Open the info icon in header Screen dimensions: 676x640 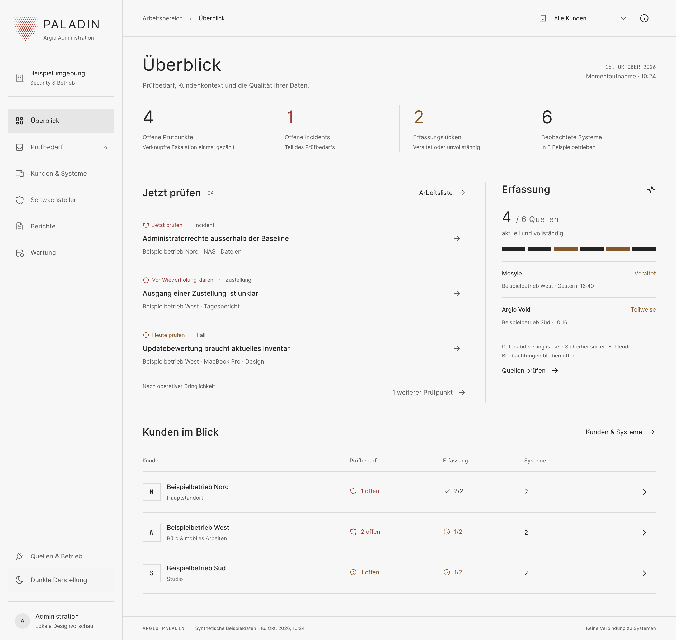pyautogui.click(x=644, y=18)
